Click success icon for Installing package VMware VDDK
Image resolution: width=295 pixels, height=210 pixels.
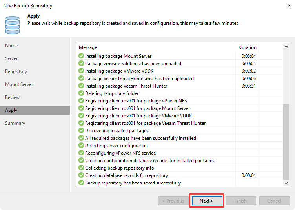pos(81,71)
